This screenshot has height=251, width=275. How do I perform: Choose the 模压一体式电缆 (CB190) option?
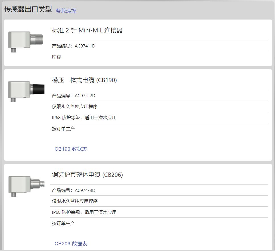[84, 80]
